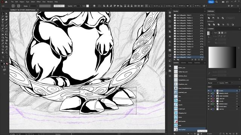Image resolution: width=241 pixels, height=135 pixels.
Task: Select the Line Segment tool
Action: 6,22
